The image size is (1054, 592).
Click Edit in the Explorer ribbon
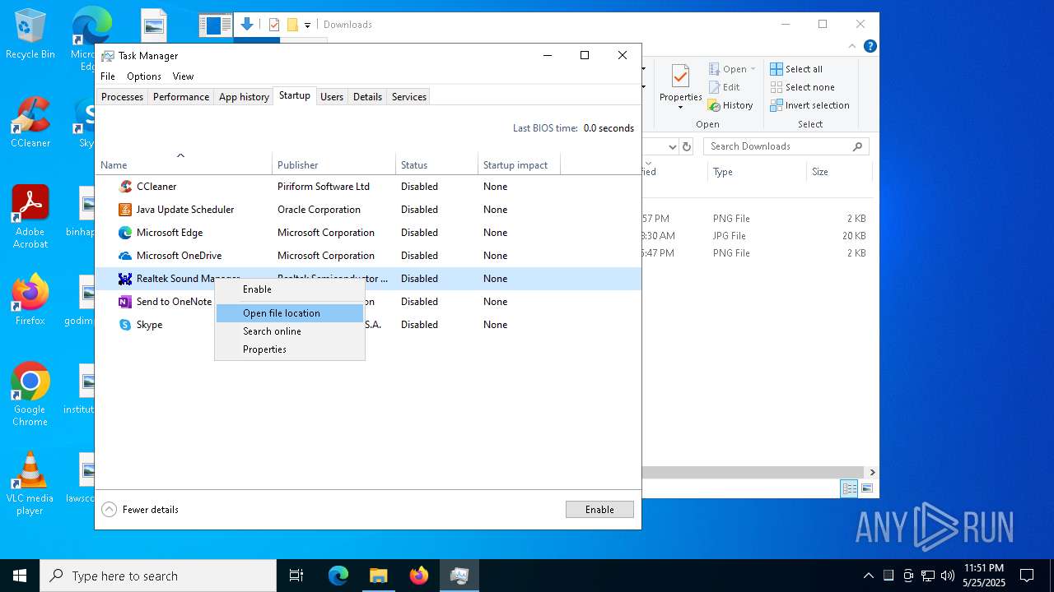coord(724,87)
